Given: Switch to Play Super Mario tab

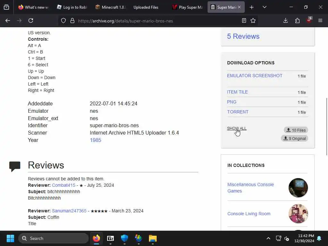Looking at the screenshot, I should (187, 7).
